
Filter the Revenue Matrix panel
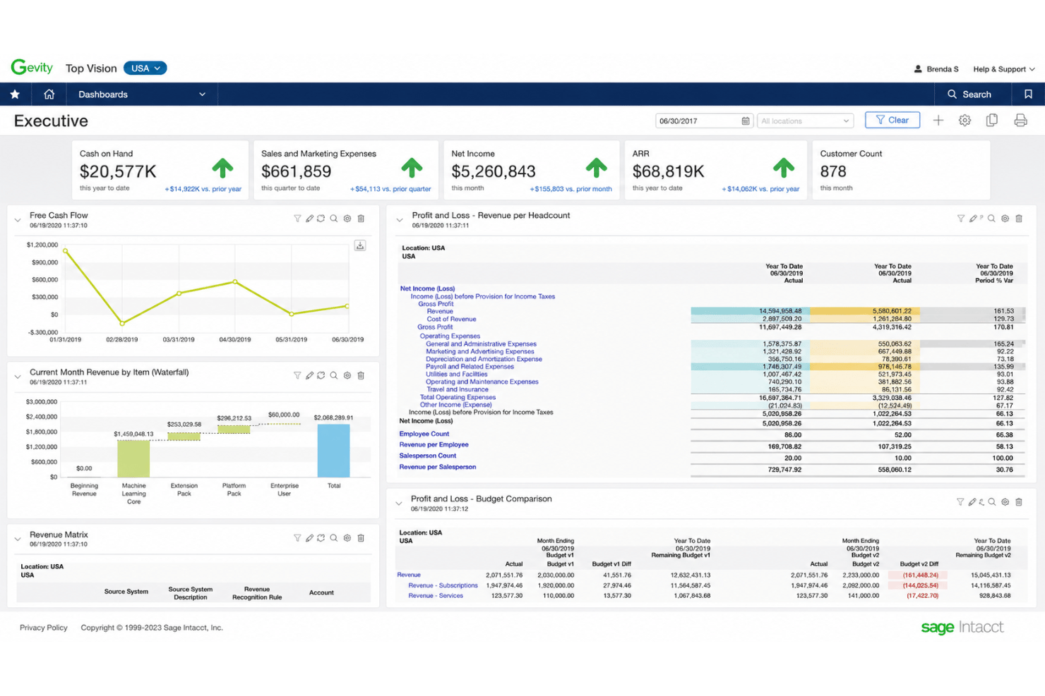pos(297,538)
